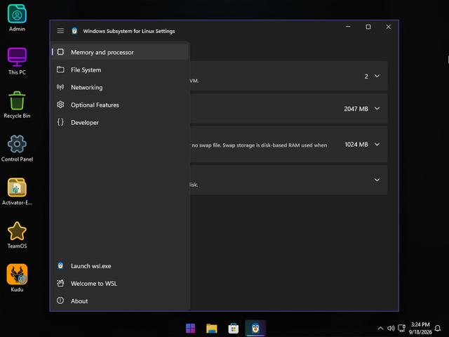Open Welcome to WSL

(x=120, y=284)
